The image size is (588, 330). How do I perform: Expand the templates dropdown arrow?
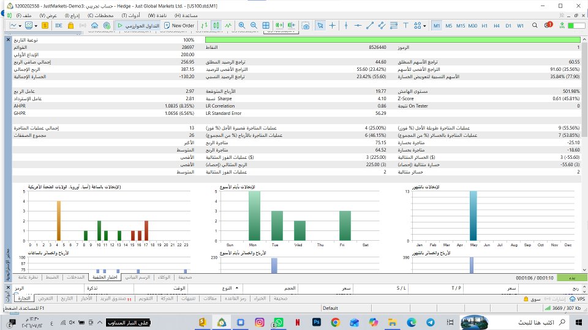pos(36,26)
